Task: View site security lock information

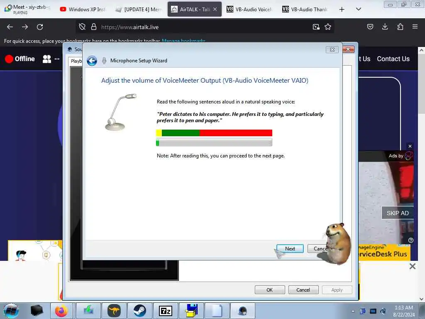Action: click(x=94, y=27)
